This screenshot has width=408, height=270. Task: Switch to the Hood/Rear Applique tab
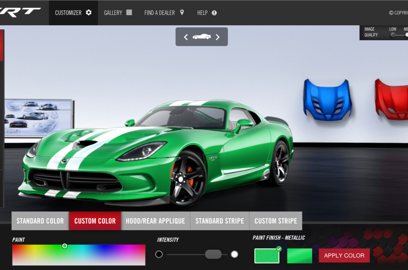[155, 221]
